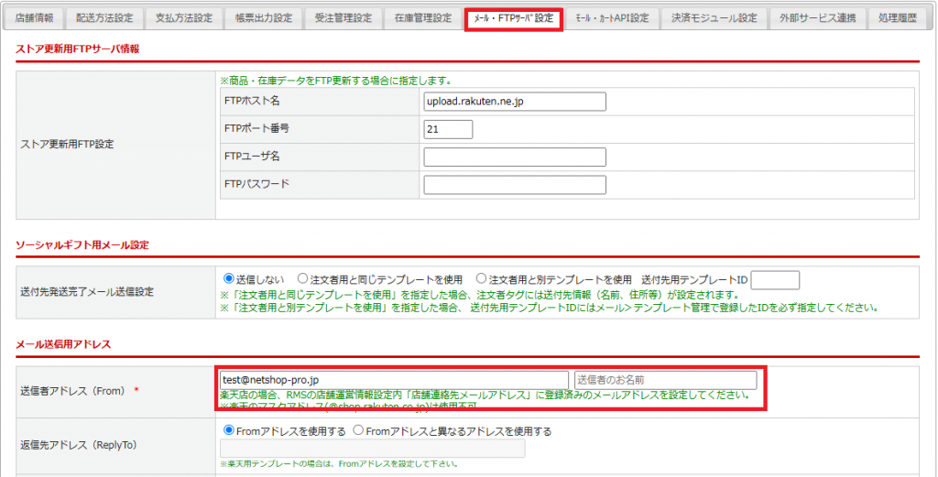Select the メール・FTPサーバ設定 tab
Screen dimensions: 938x477
513,18
